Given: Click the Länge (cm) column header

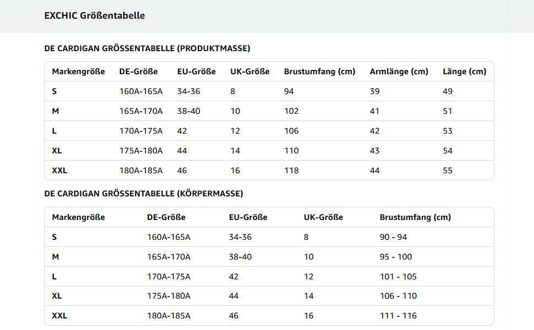Looking at the screenshot, I should click(x=465, y=71).
